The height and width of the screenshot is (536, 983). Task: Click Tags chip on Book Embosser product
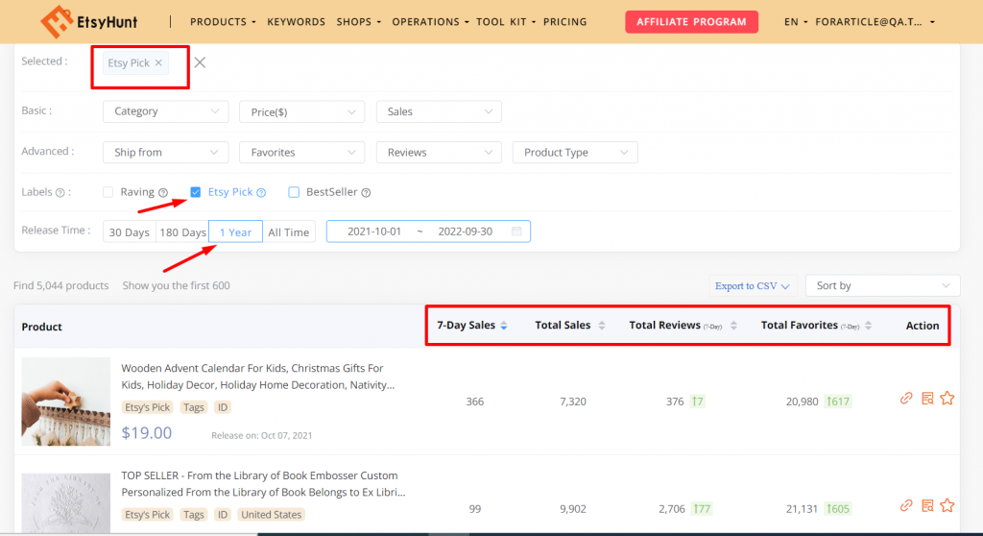tap(194, 515)
